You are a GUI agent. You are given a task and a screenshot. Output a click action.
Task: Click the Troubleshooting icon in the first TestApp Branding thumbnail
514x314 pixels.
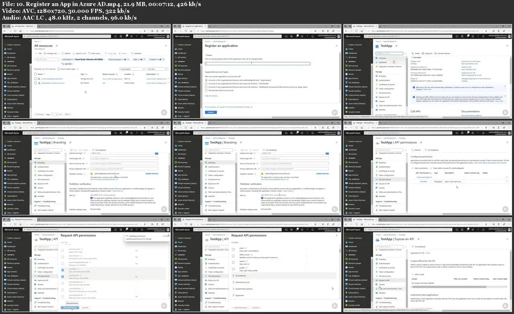36,206
